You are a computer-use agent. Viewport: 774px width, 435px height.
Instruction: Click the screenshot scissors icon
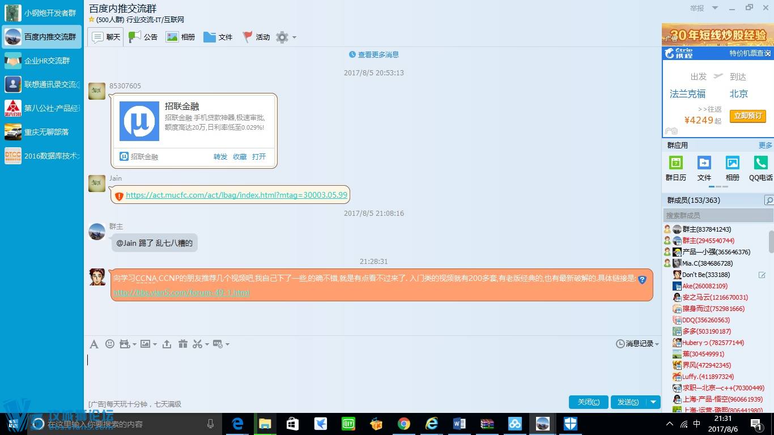197,344
